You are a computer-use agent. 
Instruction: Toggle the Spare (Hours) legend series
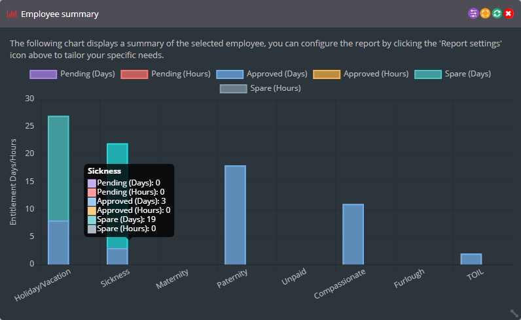pos(260,89)
